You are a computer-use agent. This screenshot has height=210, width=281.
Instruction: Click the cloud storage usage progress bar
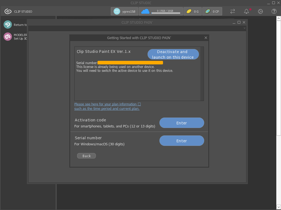(x=166, y=13)
